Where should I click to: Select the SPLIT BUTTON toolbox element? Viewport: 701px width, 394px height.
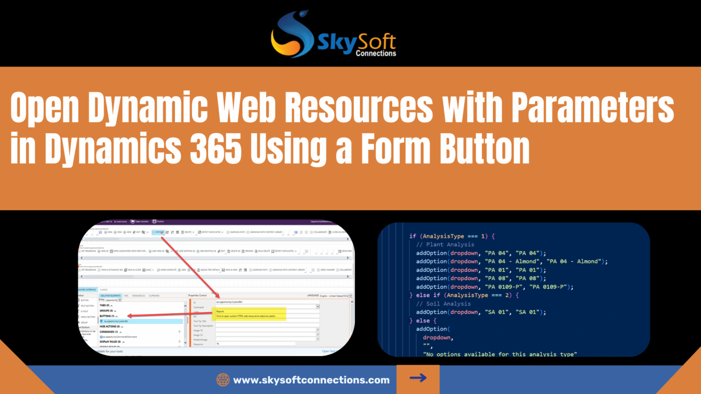point(88,306)
